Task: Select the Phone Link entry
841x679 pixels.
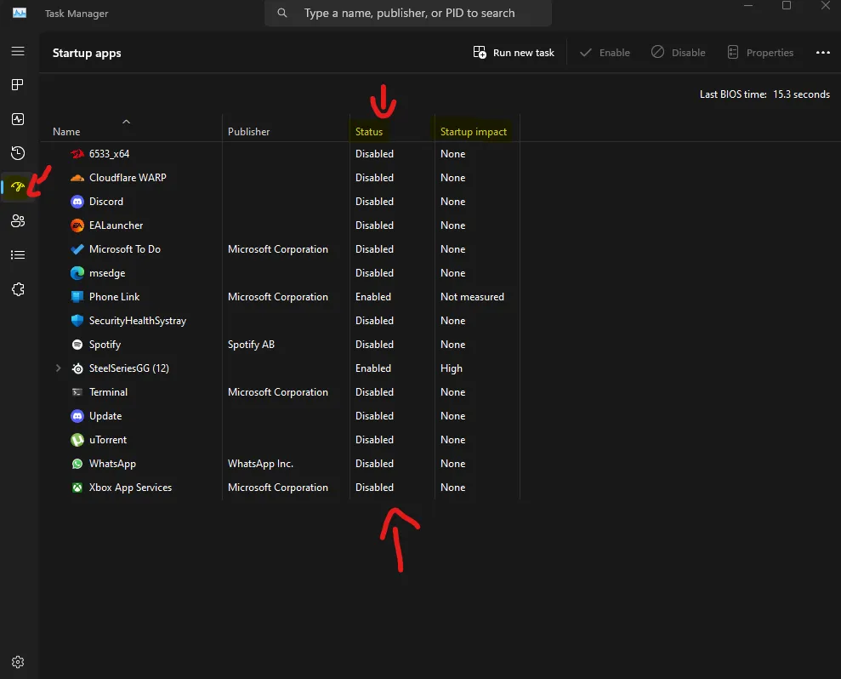Action: [114, 297]
